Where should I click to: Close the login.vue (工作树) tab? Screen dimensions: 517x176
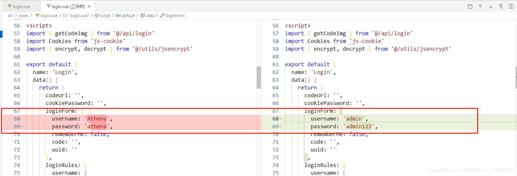coord(89,6)
